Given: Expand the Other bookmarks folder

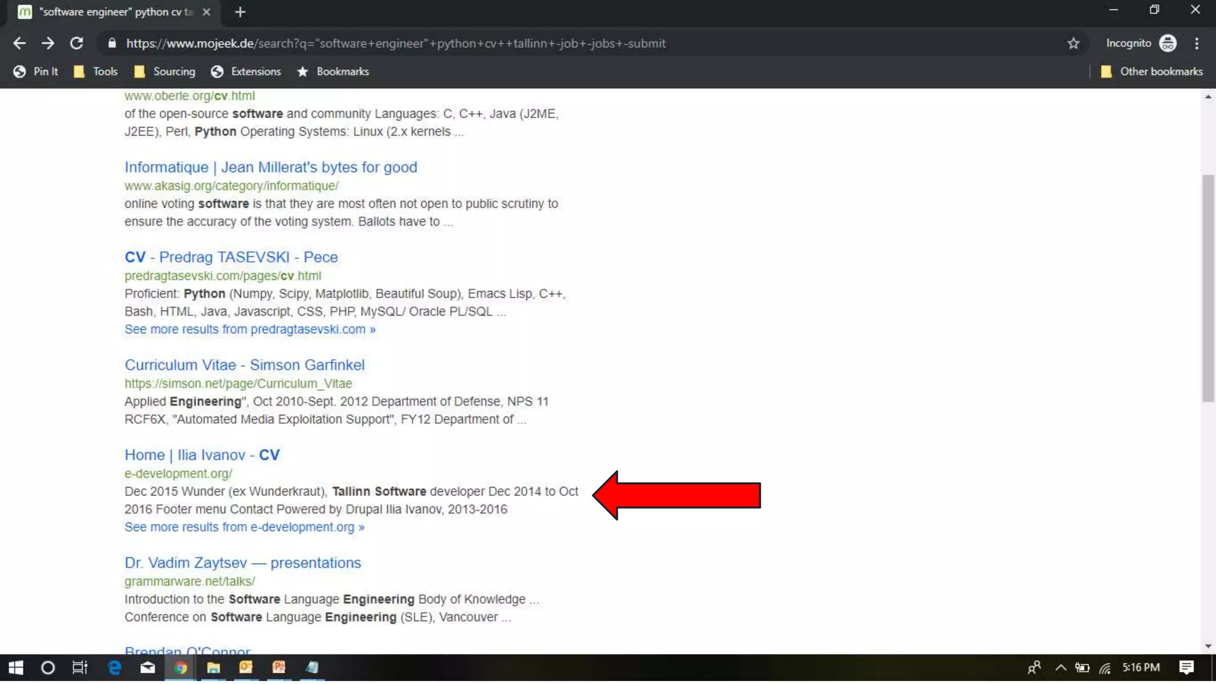Looking at the screenshot, I should click(1152, 71).
